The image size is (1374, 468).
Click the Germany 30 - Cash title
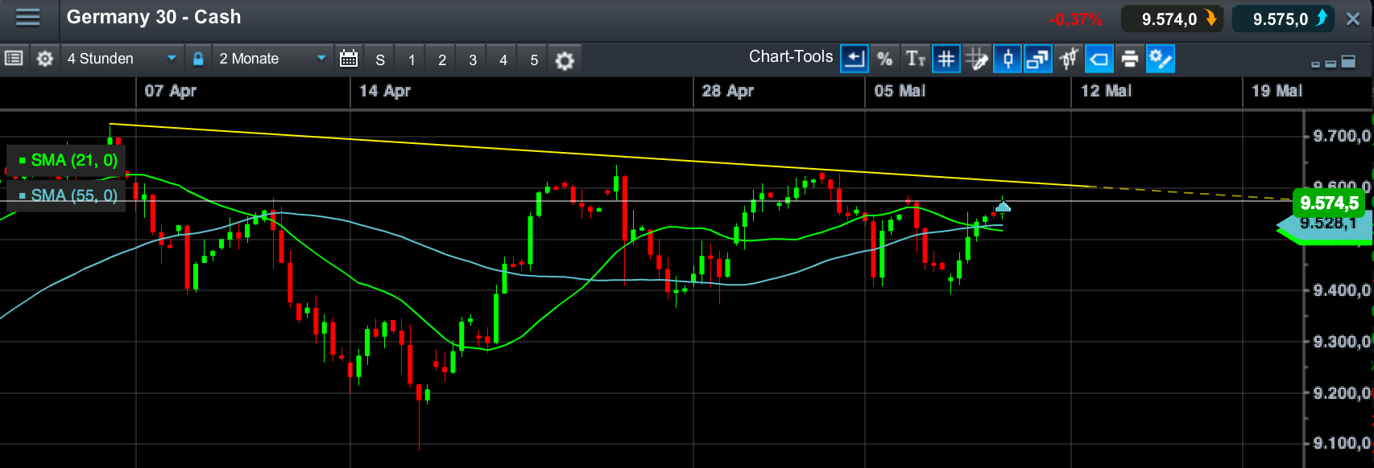(x=154, y=17)
